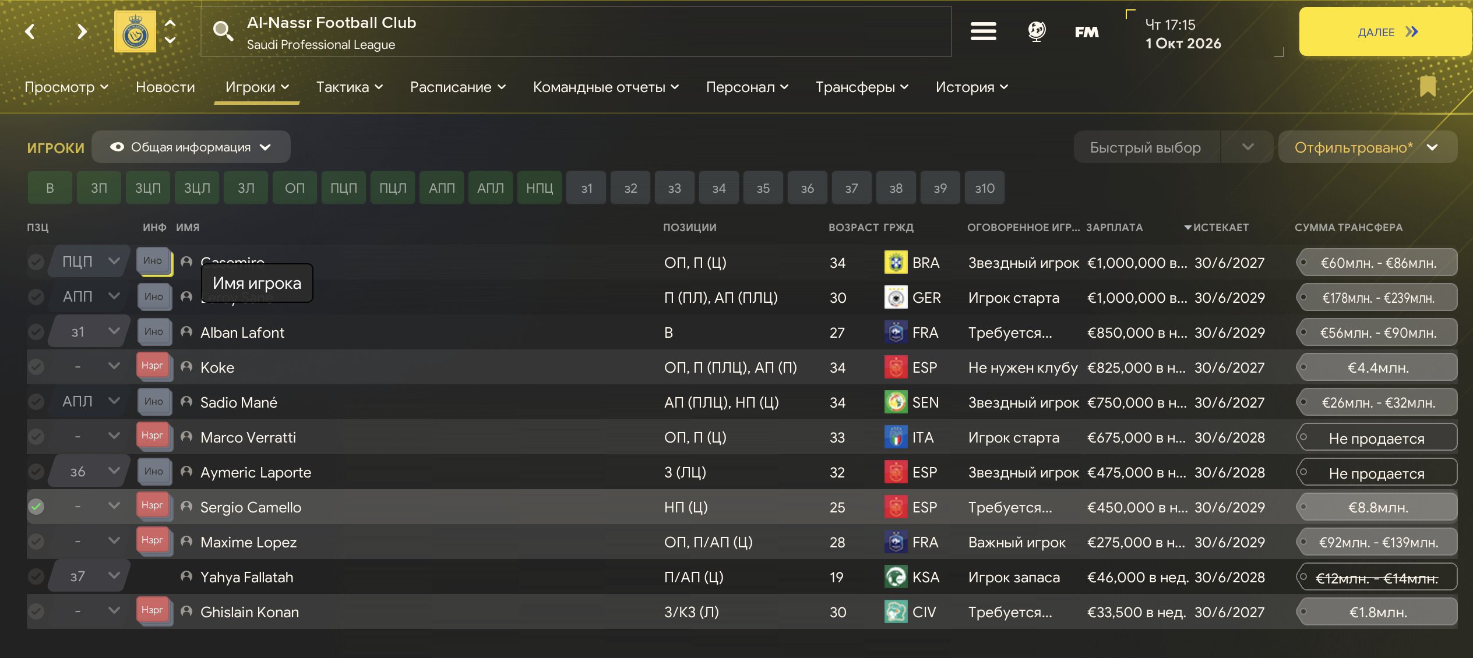Open Sadio Mané's АПЛ position dropdown
The image size is (1473, 658).
[x=90, y=402]
